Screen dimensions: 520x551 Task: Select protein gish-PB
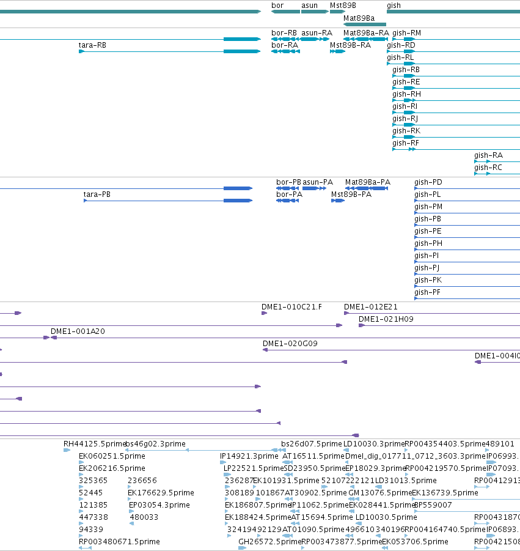pos(428,219)
